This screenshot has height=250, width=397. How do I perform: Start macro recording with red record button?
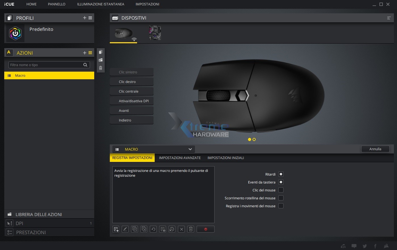point(205,229)
